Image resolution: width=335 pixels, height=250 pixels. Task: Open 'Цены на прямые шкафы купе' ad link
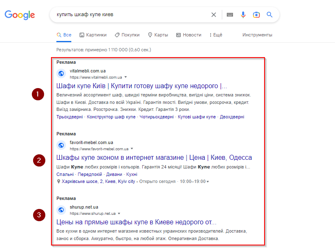click(136, 222)
